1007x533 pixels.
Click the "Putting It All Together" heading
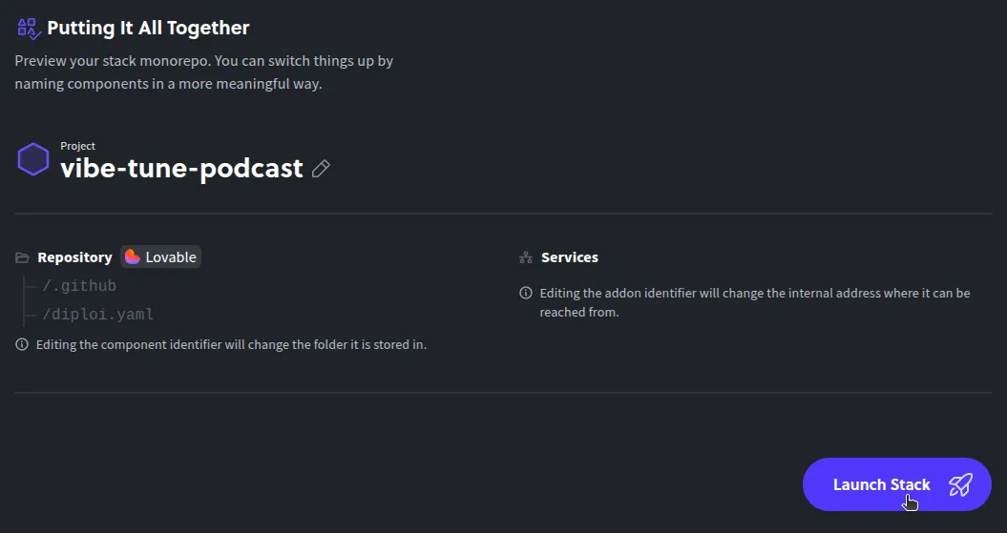tap(148, 28)
